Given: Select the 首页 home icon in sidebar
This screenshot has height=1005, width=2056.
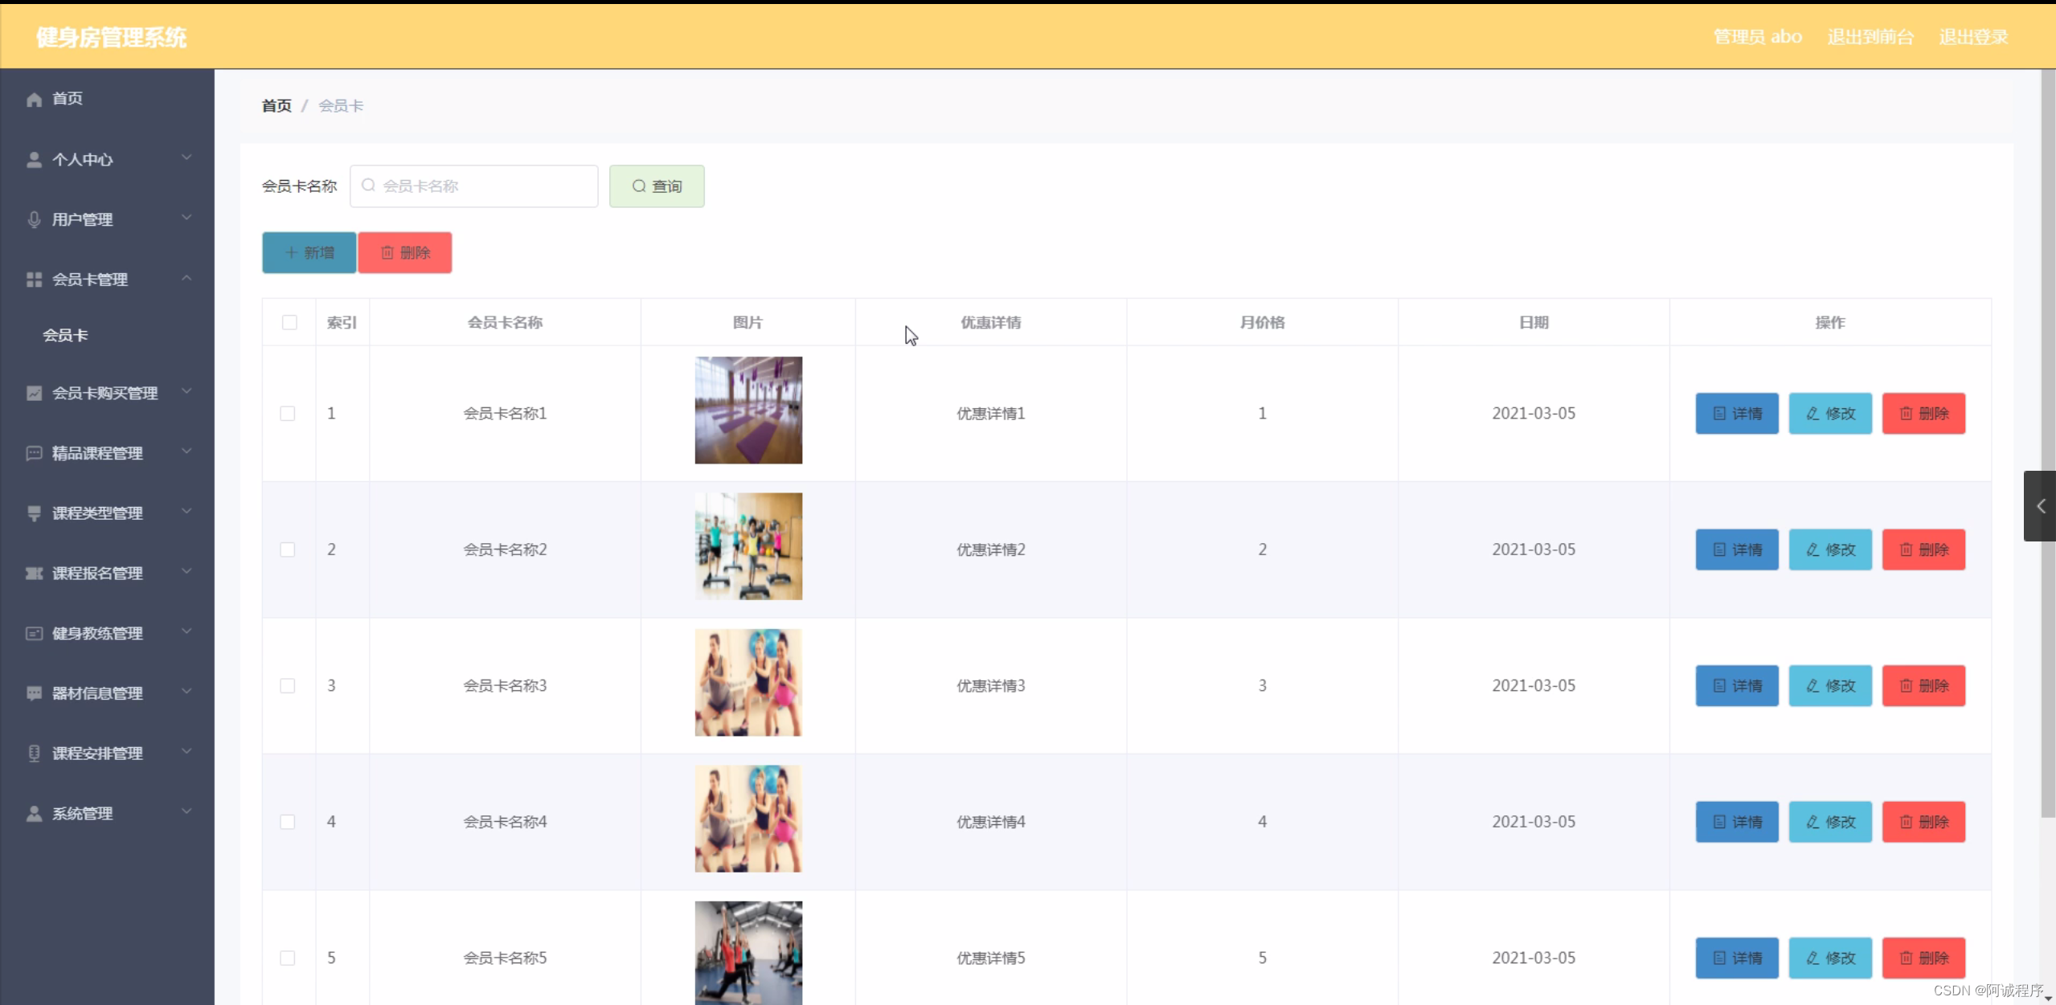Looking at the screenshot, I should (33, 99).
